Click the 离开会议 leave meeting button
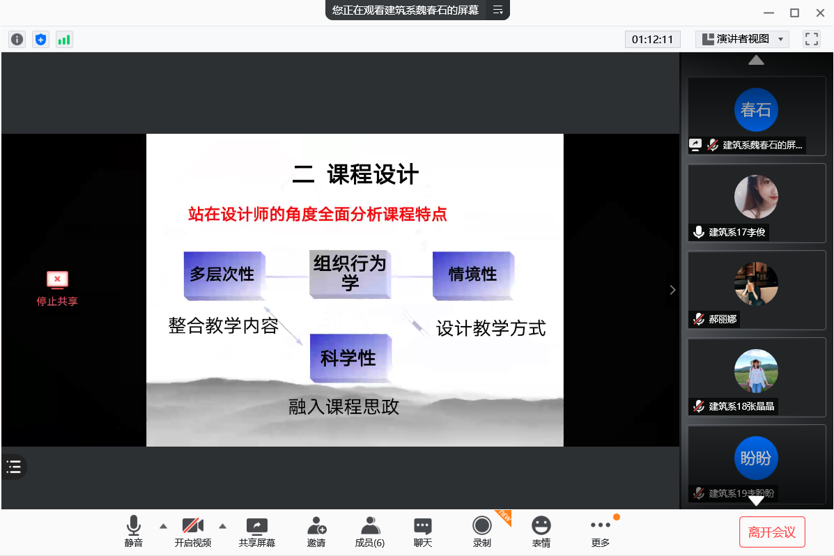This screenshot has height=556, width=834. point(772,532)
